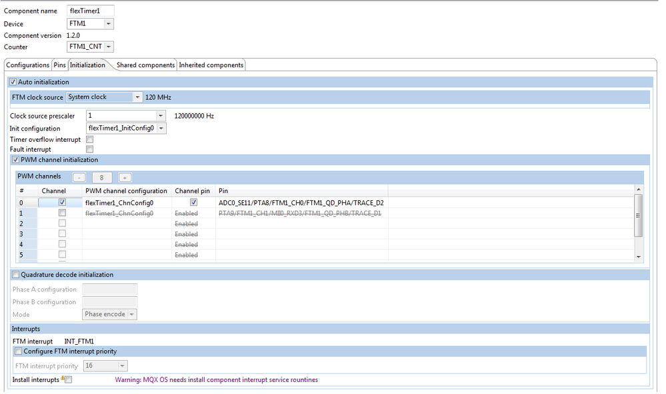Check the Channel checkbox in row 3

(x=62, y=234)
